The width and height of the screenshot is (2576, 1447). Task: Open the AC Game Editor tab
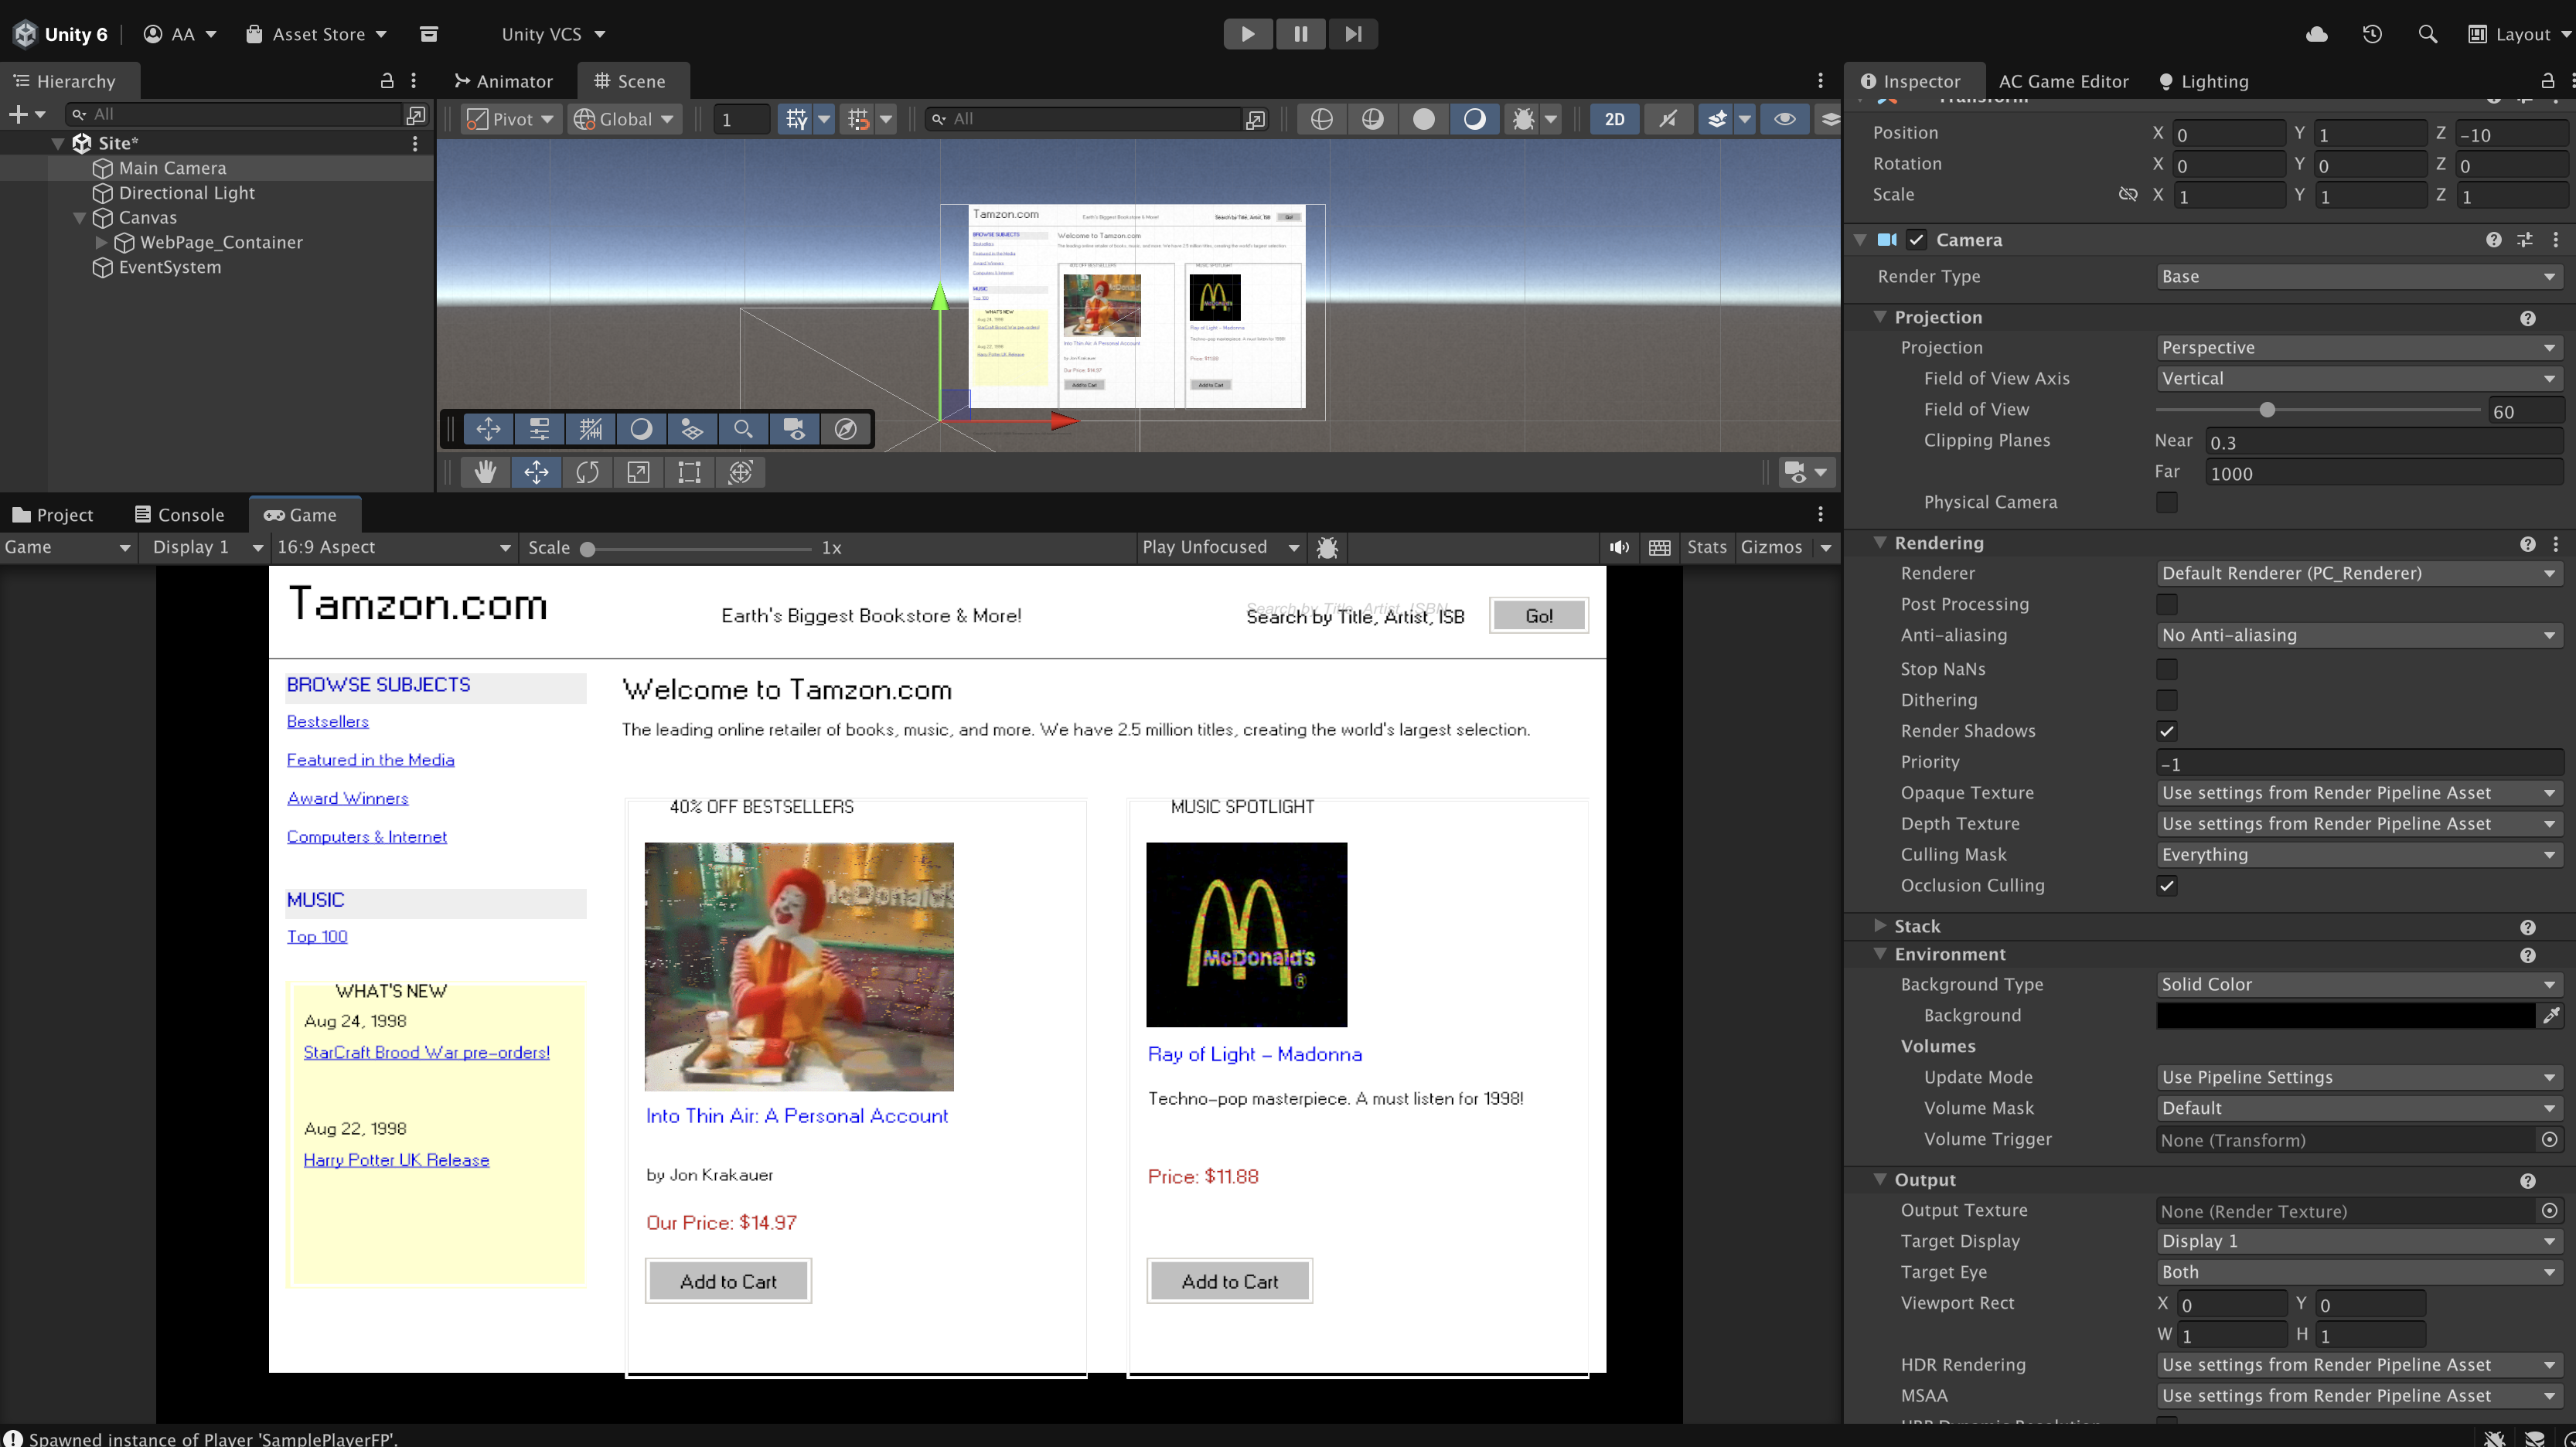(2063, 81)
